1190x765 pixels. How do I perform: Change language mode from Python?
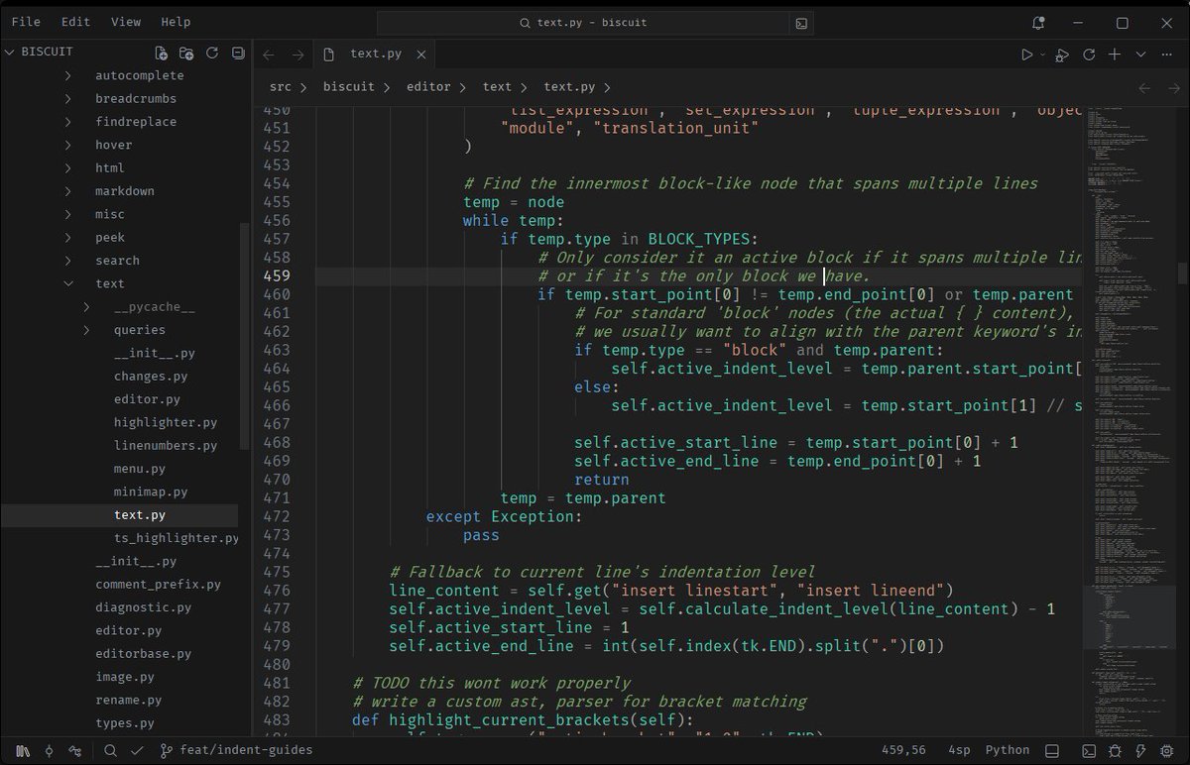coord(1008,750)
